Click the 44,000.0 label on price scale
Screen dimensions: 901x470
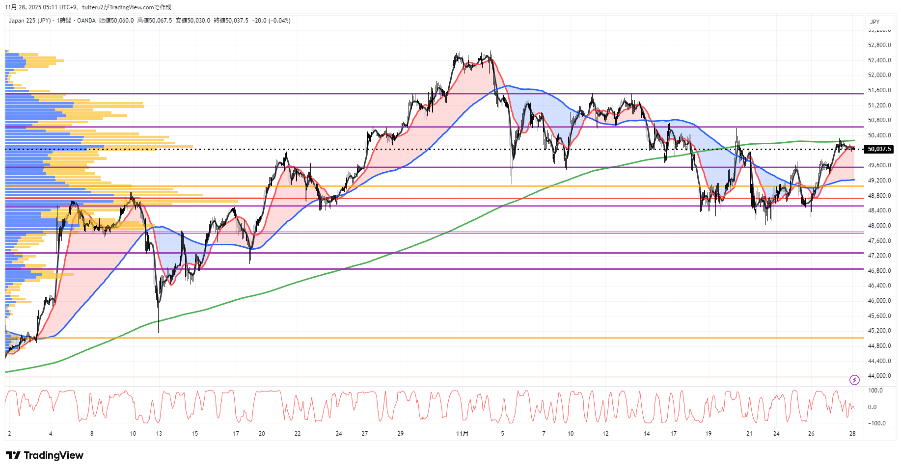pos(879,376)
